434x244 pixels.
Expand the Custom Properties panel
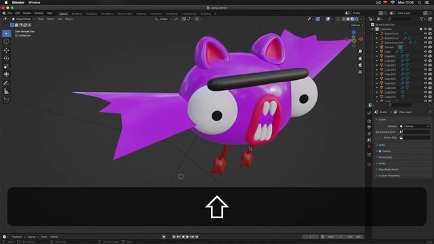click(389, 176)
